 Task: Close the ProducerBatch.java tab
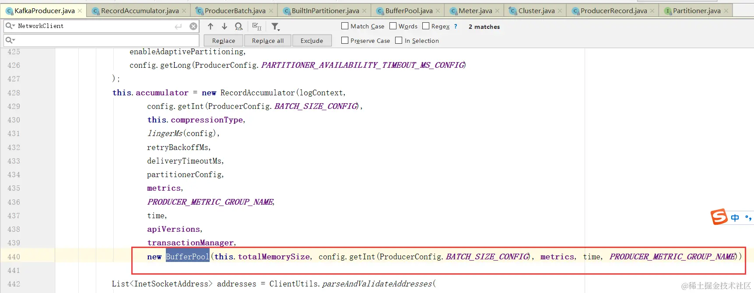point(271,11)
